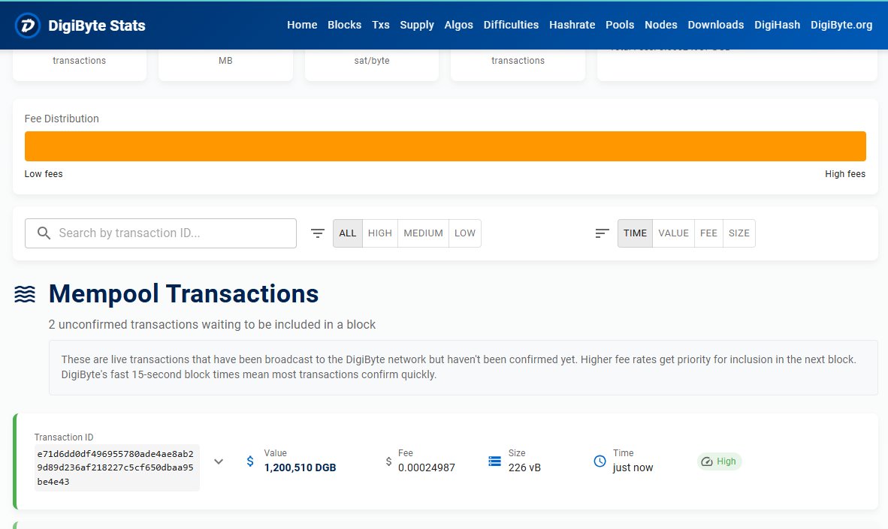Sort transactions by SIZE
The height and width of the screenshot is (529, 888).
coord(739,233)
